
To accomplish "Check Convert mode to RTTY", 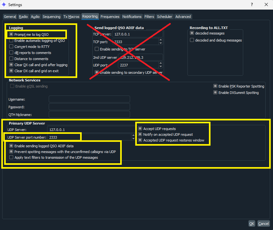I will pos(12,47).
